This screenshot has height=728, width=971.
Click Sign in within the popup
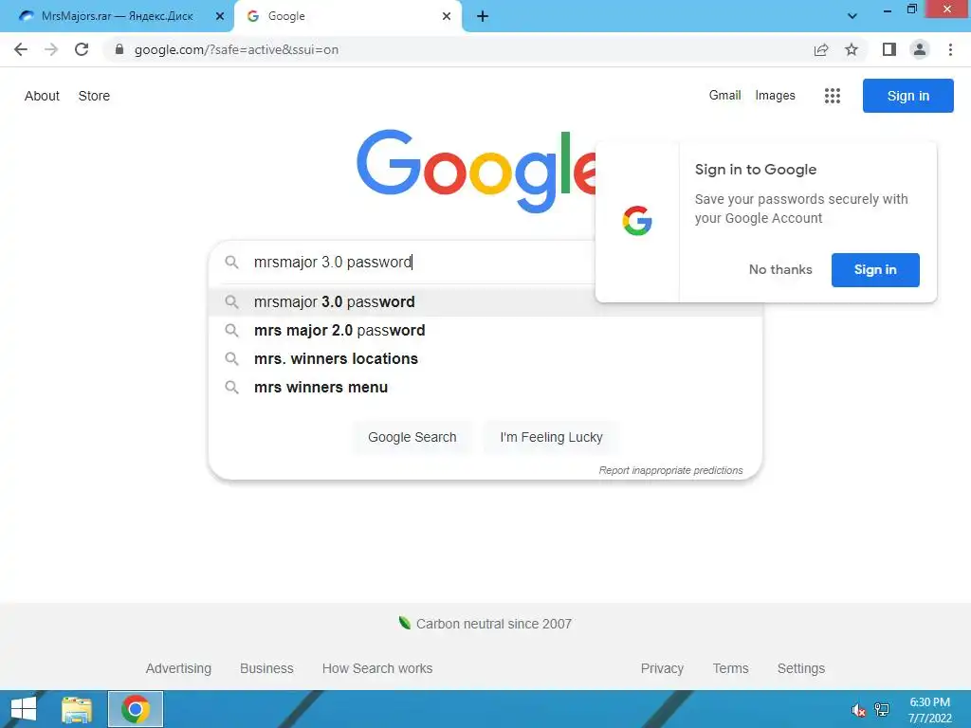click(875, 270)
